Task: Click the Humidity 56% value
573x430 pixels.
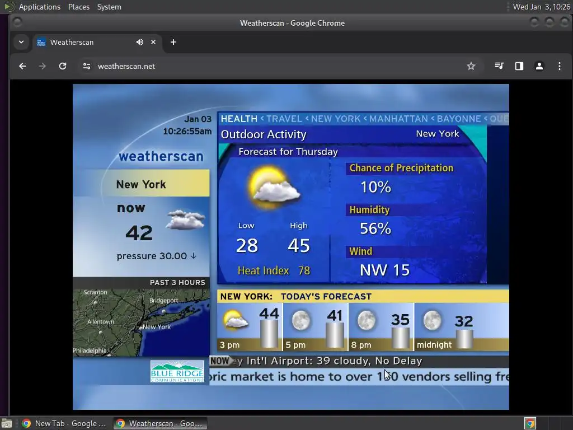Action: [x=375, y=228]
